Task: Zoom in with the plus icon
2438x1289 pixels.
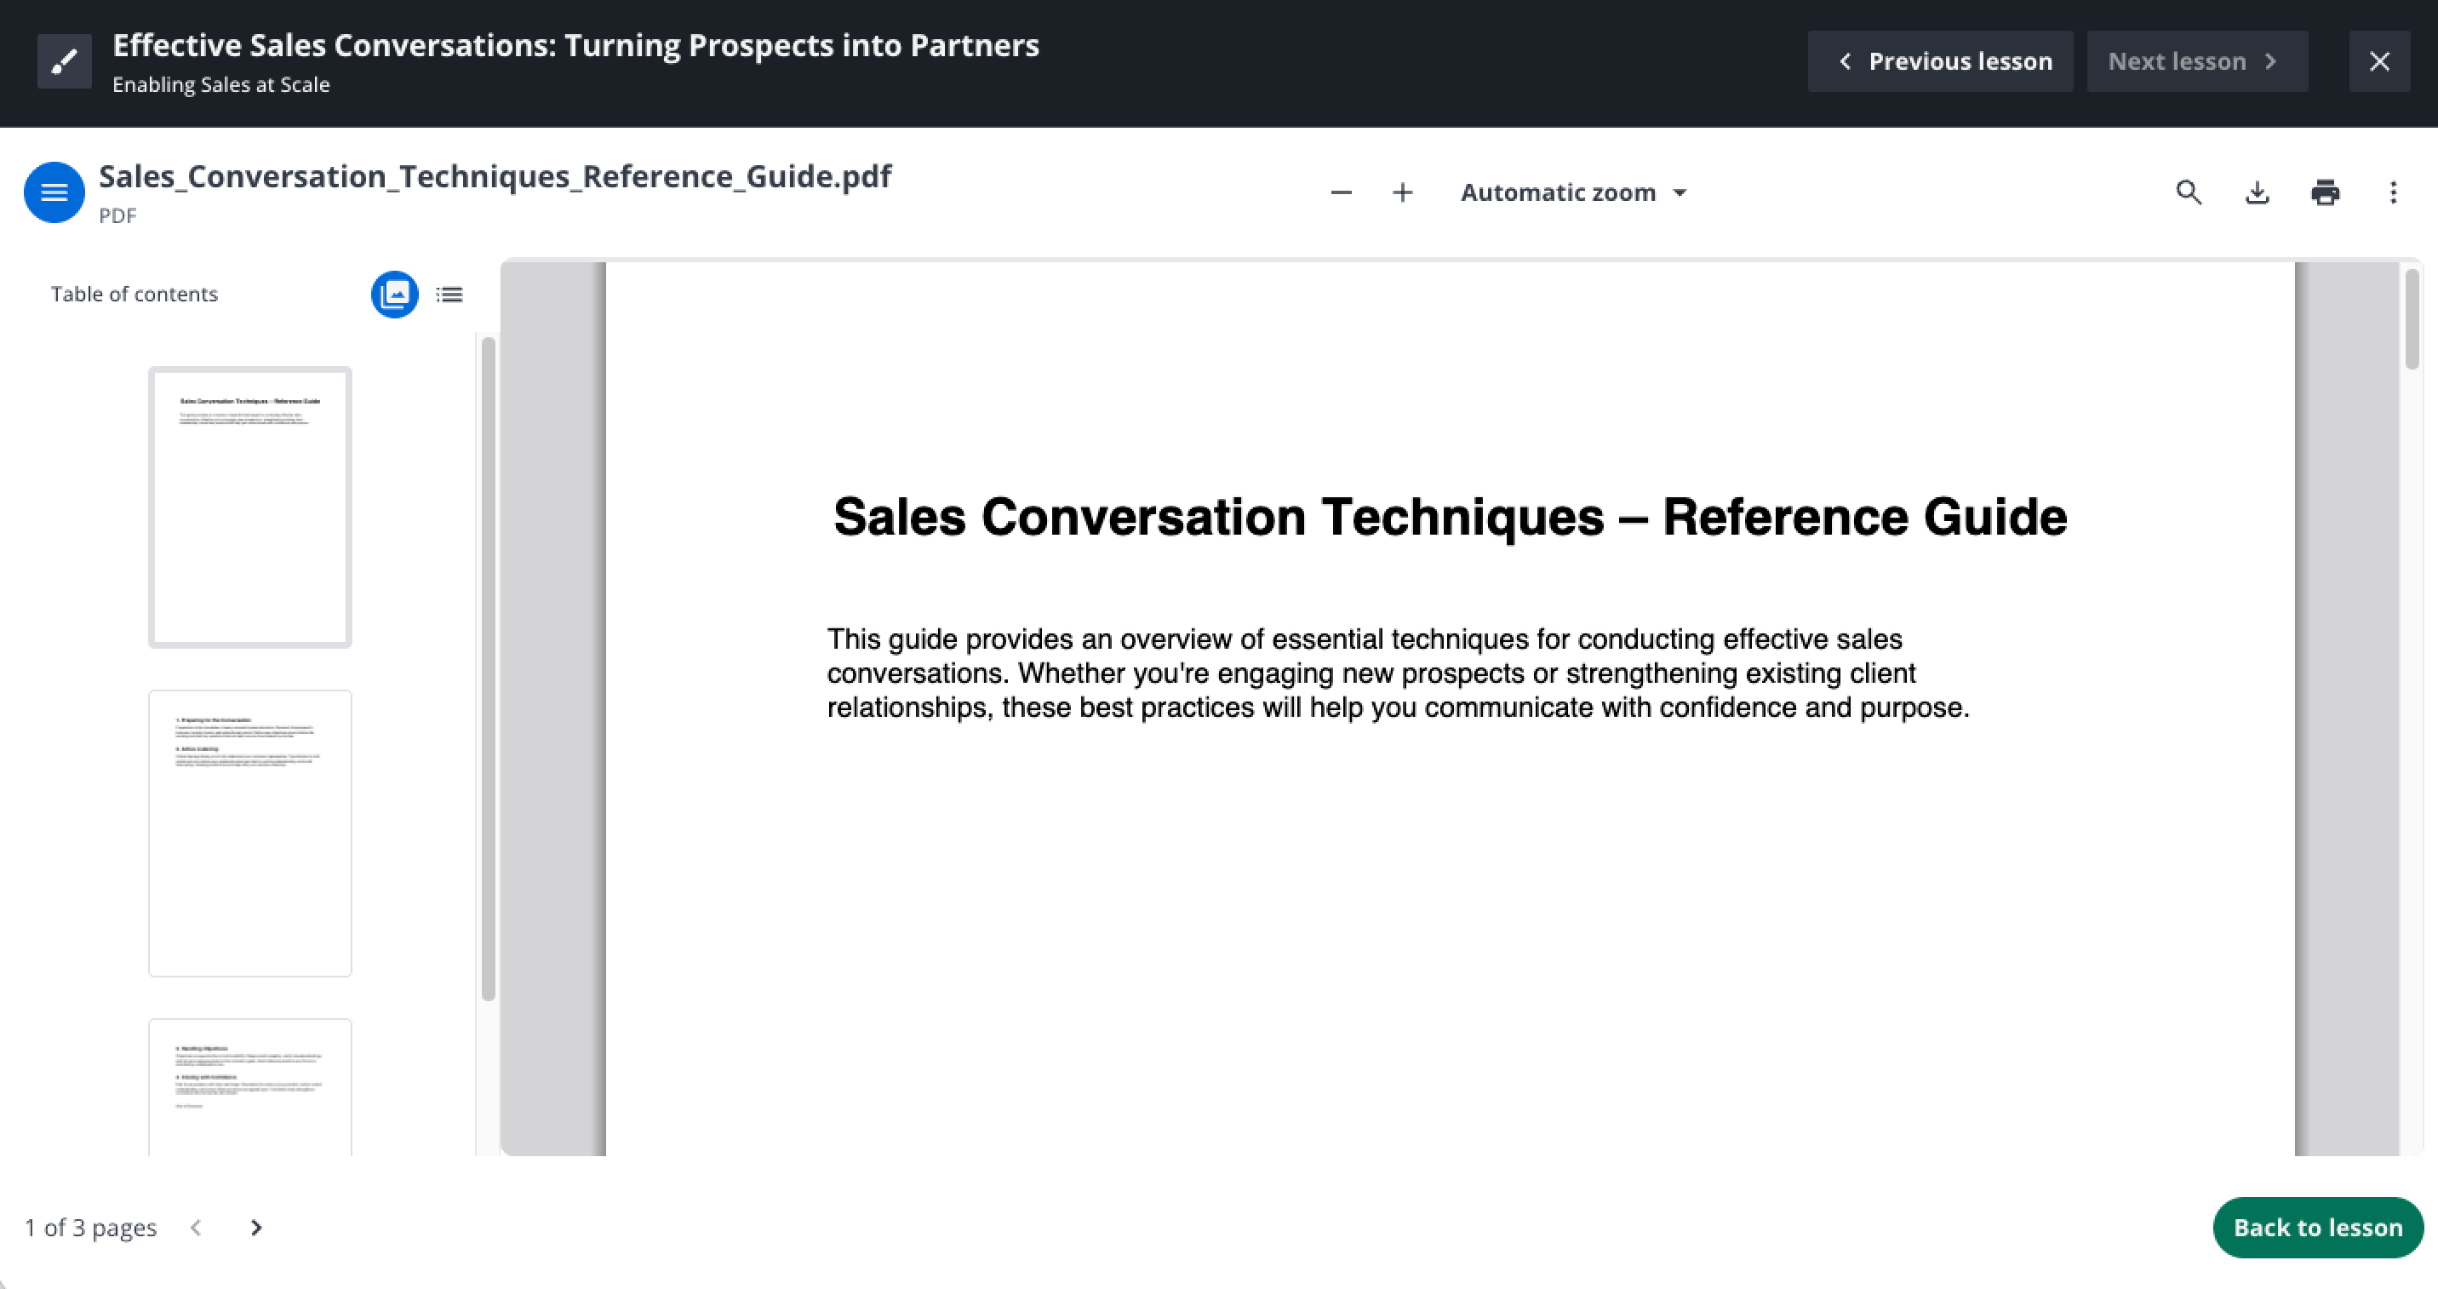Action: (x=1403, y=193)
